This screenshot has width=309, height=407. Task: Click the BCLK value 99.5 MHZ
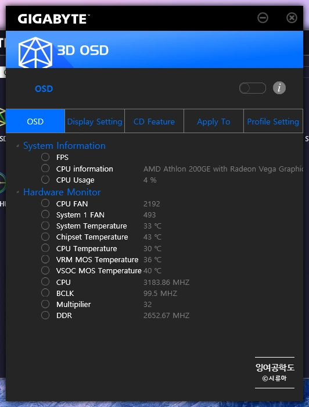pos(160,293)
